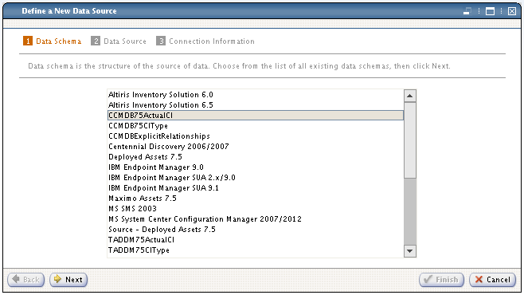Screen dimensions: 524x295
Task: Pick CCMDBExplicitRelationships from the list
Action: point(256,136)
